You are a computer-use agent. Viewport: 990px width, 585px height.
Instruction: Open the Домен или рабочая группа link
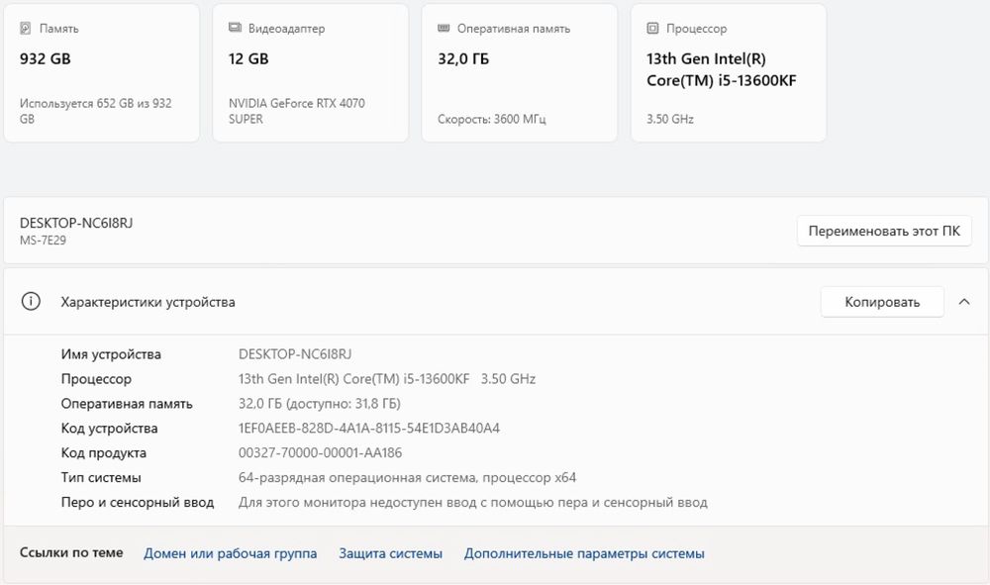coord(231,553)
